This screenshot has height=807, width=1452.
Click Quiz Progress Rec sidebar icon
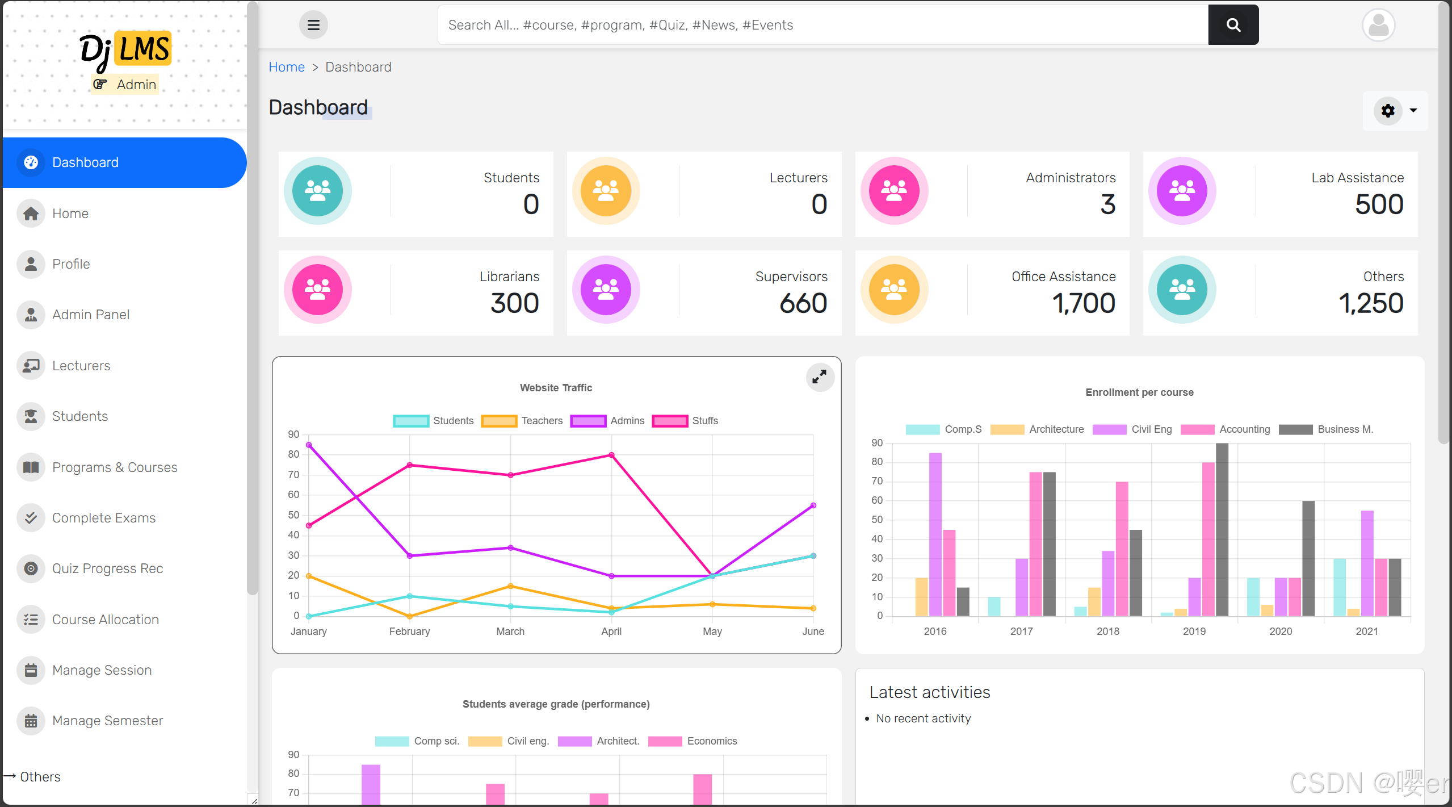click(31, 568)
